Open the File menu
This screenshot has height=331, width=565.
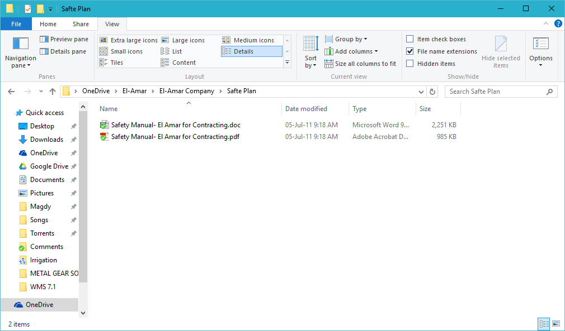(16, 23)
